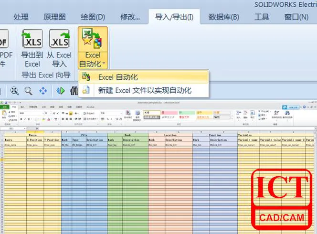Switch to the 处理 tab

click(21, 17)
